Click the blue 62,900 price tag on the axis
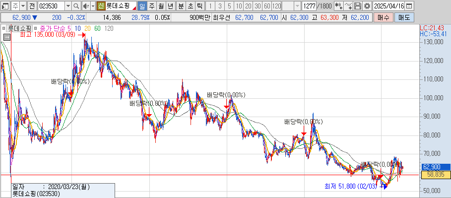 (436, 167)
